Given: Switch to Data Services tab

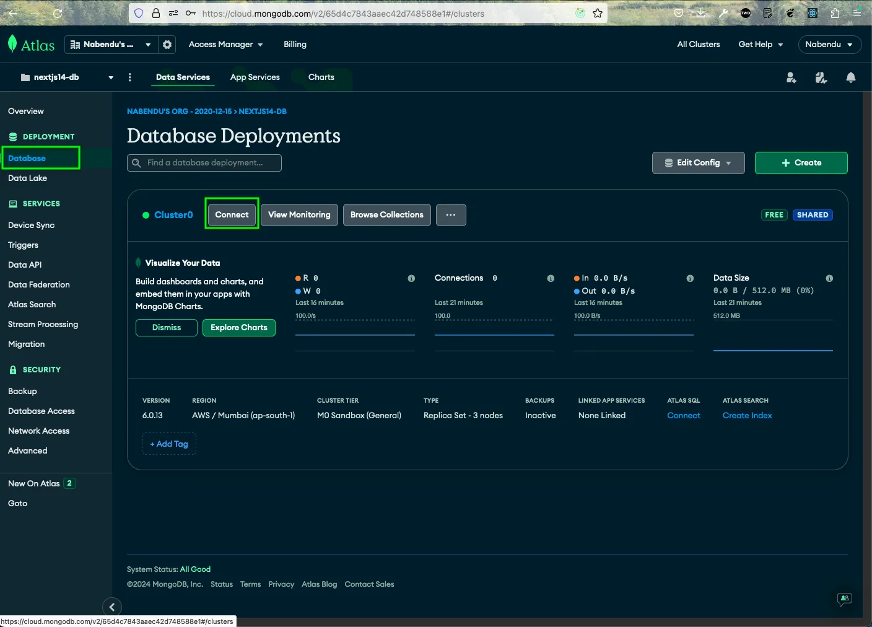Looking at the screenshot, I should coord(183,77).
